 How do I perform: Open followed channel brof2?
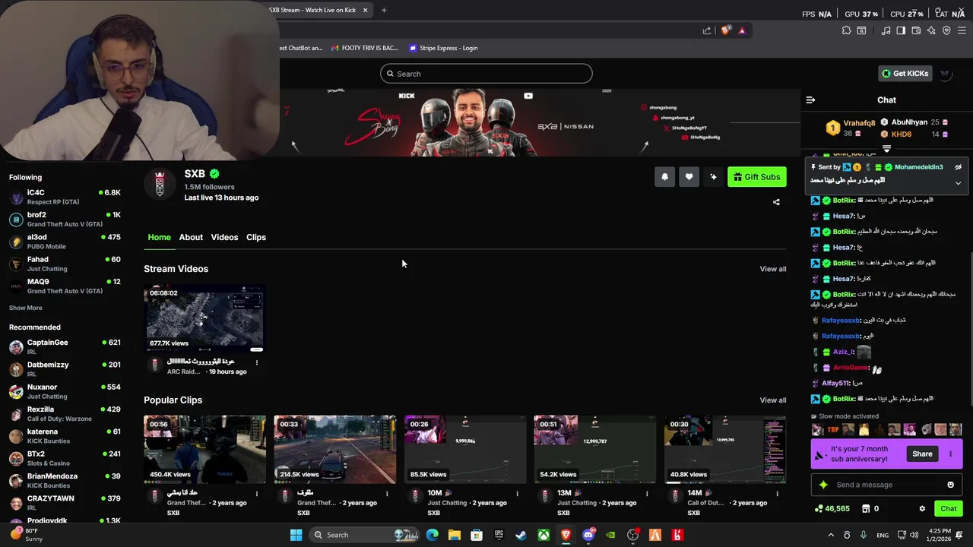[65, 220]
